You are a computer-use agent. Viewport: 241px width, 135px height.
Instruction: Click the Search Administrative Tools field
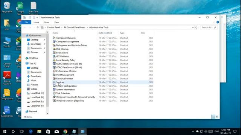tap(209, 27)
